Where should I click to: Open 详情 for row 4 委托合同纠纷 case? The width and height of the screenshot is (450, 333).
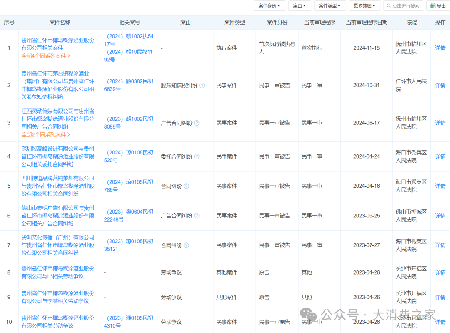(x=440, y=156)
